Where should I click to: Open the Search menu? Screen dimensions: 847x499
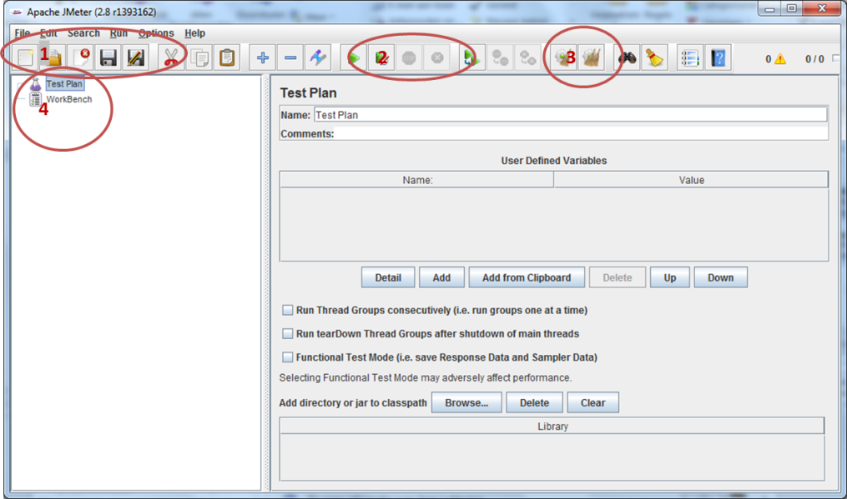pyautogui.click(x=83, y=33)
